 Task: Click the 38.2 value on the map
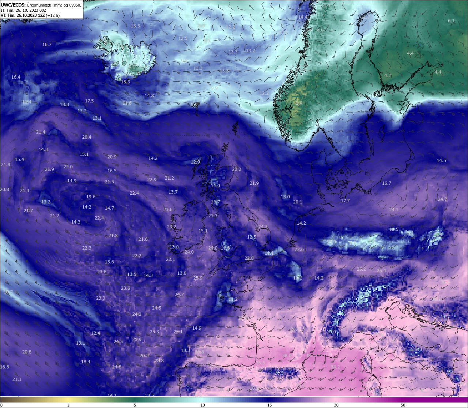pos(335,367)
